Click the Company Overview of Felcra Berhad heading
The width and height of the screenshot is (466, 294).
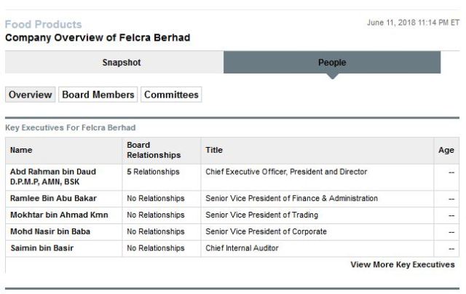pos(98,37)
